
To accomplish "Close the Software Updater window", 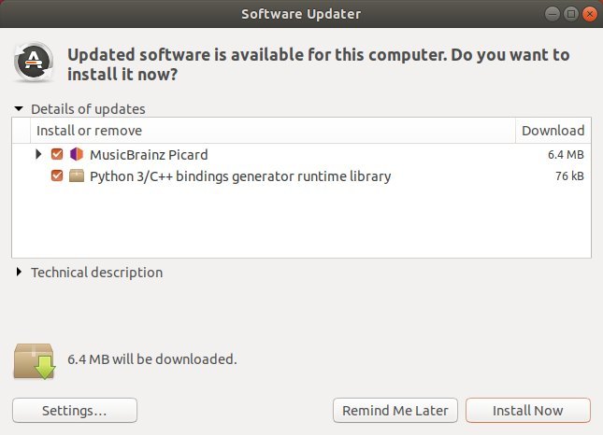I will (x=590, y=14).
